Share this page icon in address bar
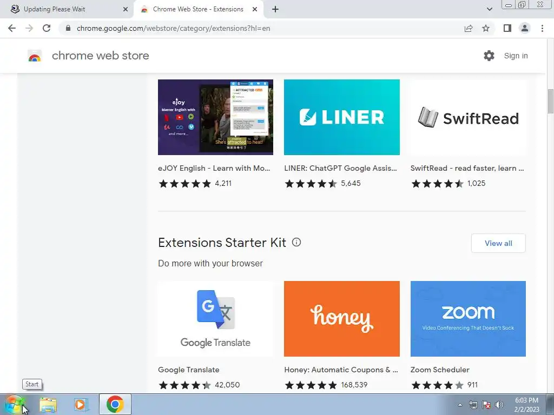This screenshot has height=415, width=554. pos(469,28)
